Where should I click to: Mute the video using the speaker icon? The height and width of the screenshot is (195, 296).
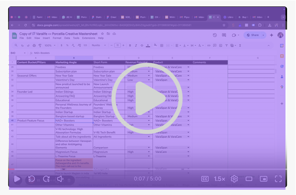pyautogui.click(x=60, y=179)
